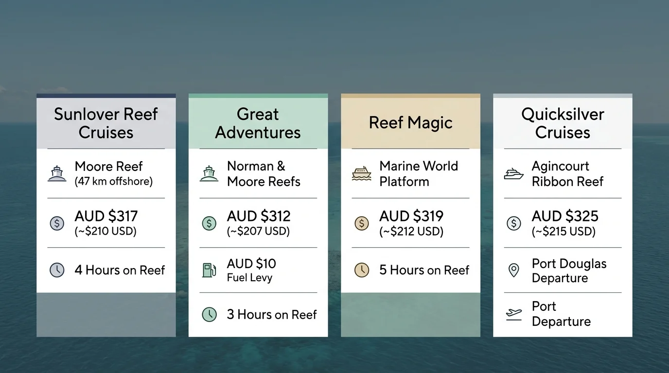Click the Fuel Levy label
669x373 pixels.
point(249,278)
